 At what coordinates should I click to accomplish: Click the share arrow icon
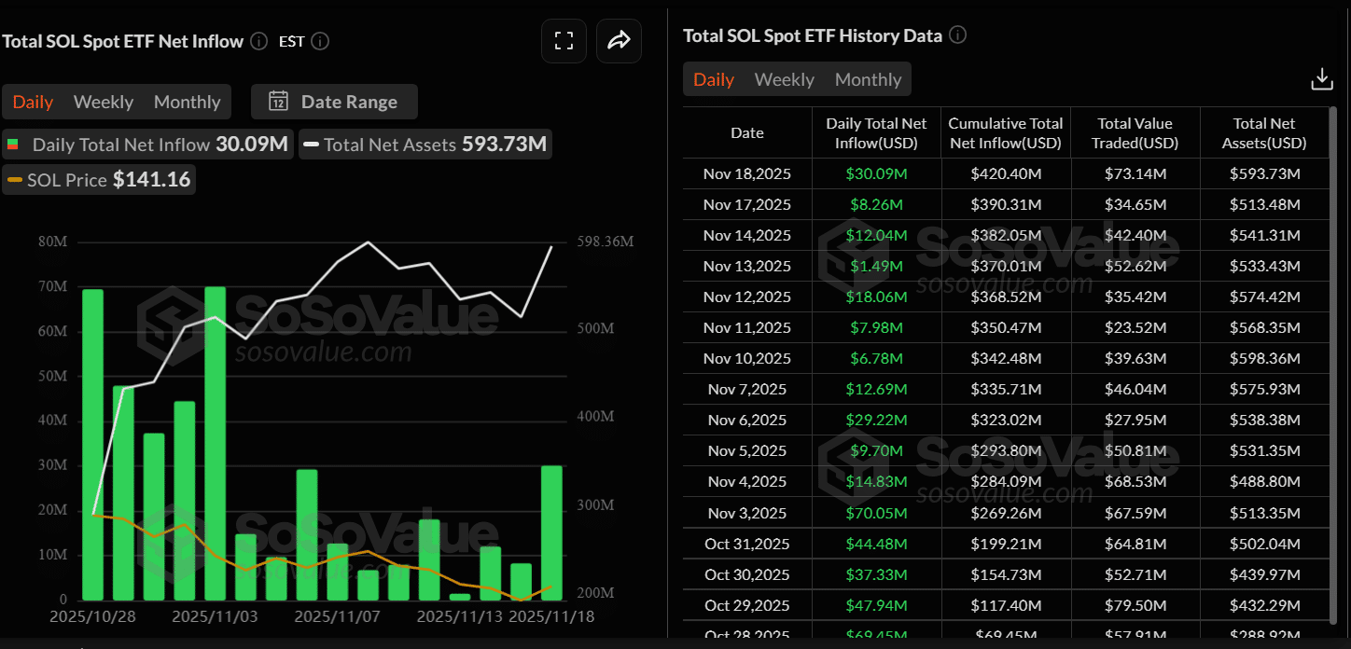[x=619, y=41]
